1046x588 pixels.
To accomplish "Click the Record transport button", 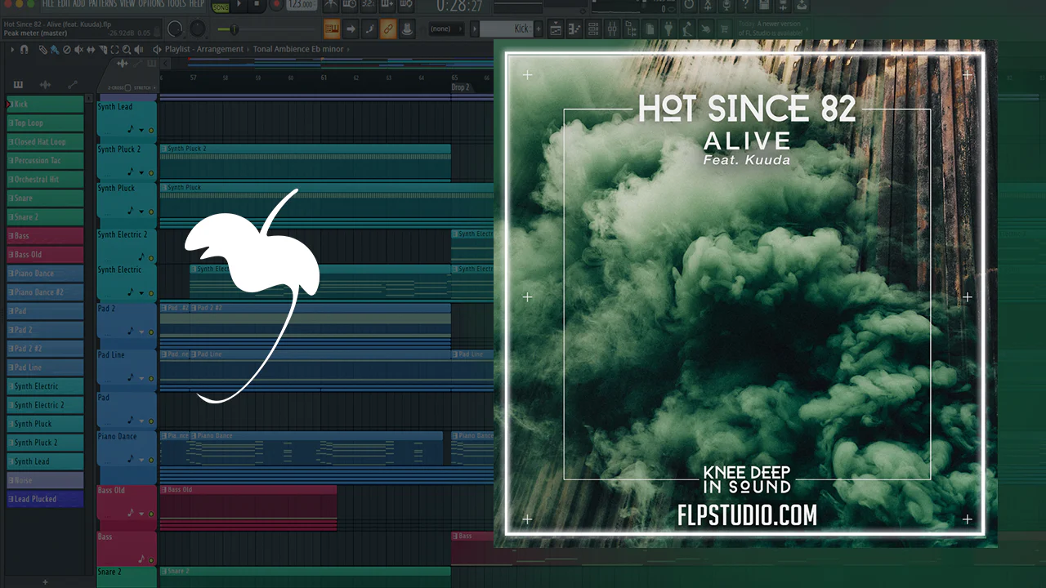I will tap(277, 5).
